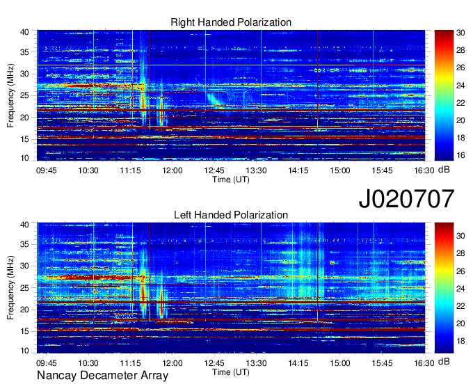
Task: Click 12:00 tick on Right Handed time axis
Action: 173,170
